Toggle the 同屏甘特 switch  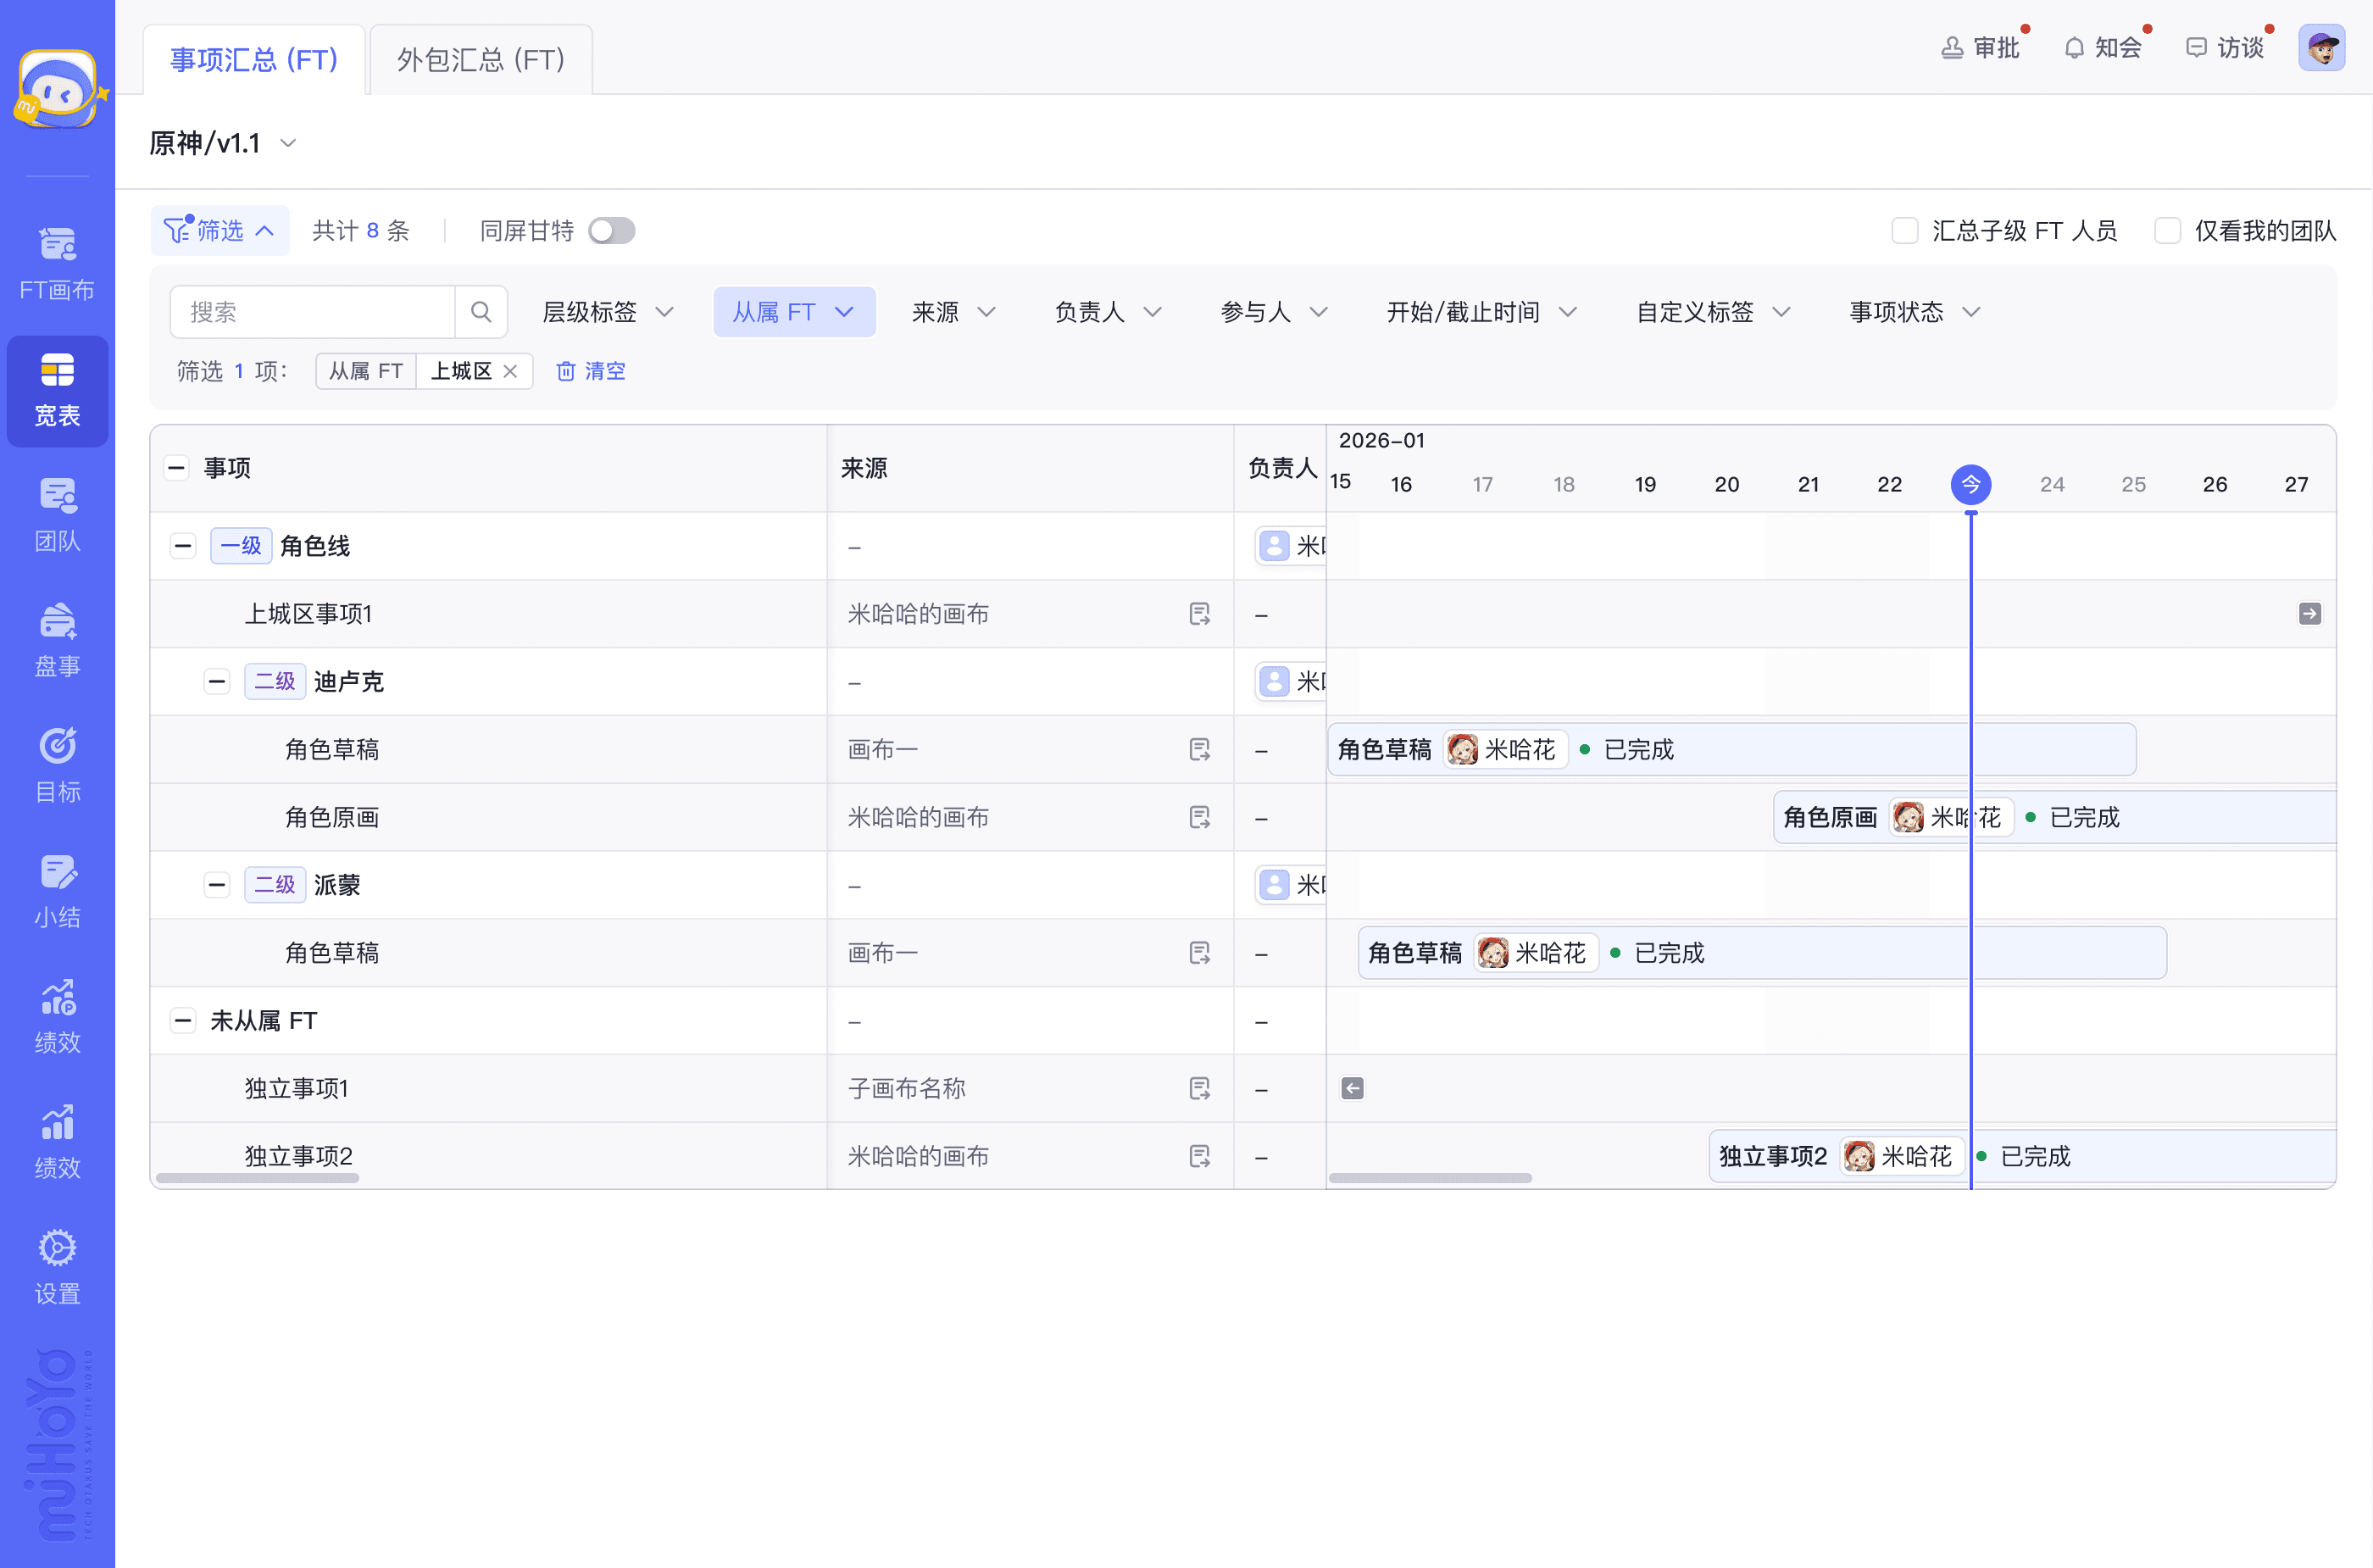click(611, 231)
